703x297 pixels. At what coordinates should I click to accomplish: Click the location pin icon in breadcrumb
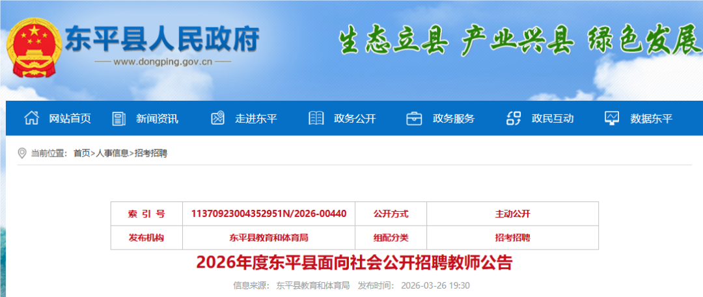[22, 153]
